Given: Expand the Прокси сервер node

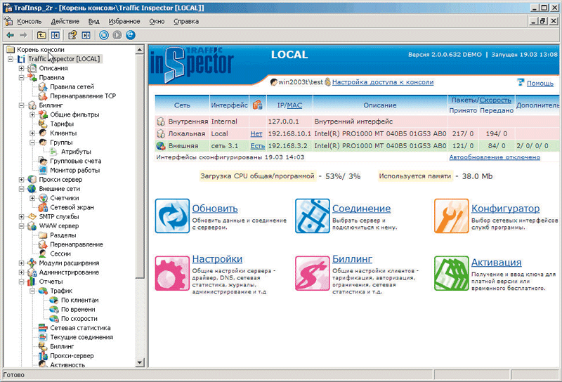Looking at the screenshot, I should pyautogui.click(x=22, y=180).
